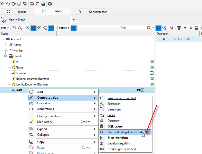Toggle the Columns comment bubble button

pos(73,28)
